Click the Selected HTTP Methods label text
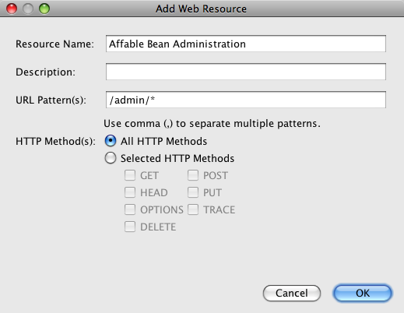 (177, 158)
